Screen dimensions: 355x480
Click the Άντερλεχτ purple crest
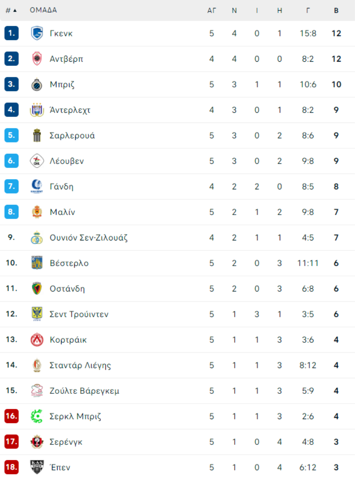point(37,110)
